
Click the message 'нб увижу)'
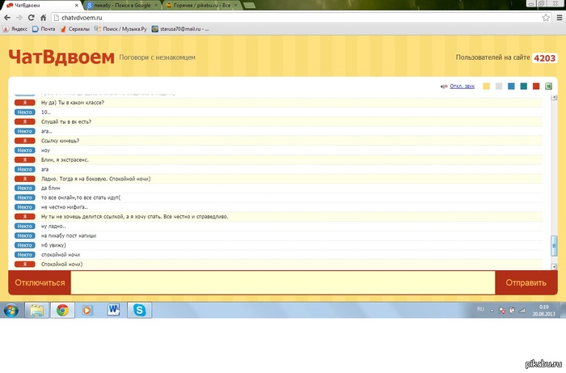click(53, 245)
